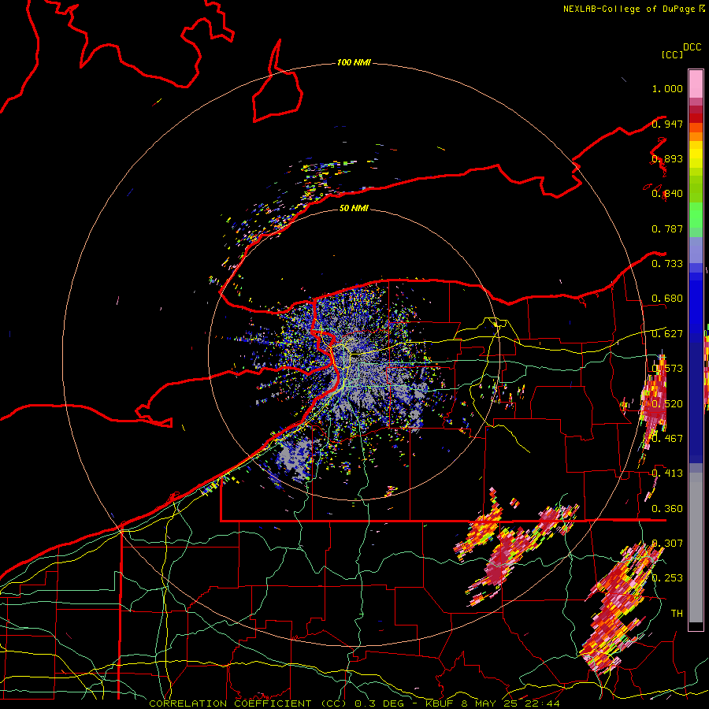Select the 0.787 scale value
This screenshot has height=709, width=709.
[667, 228]
